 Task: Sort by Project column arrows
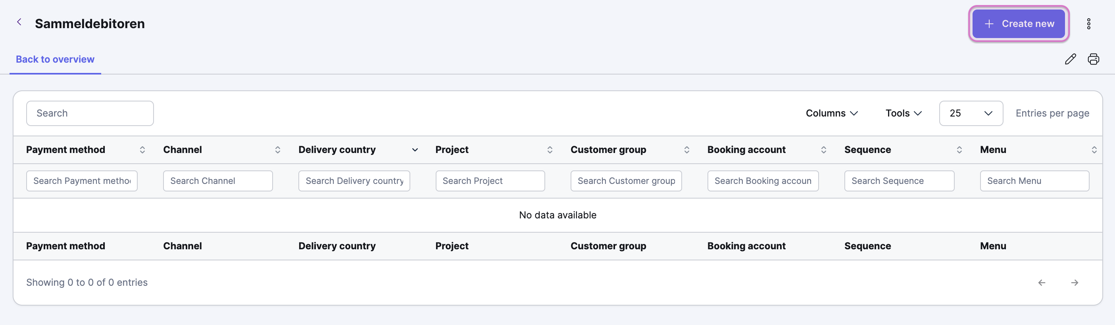coord(550,150)
